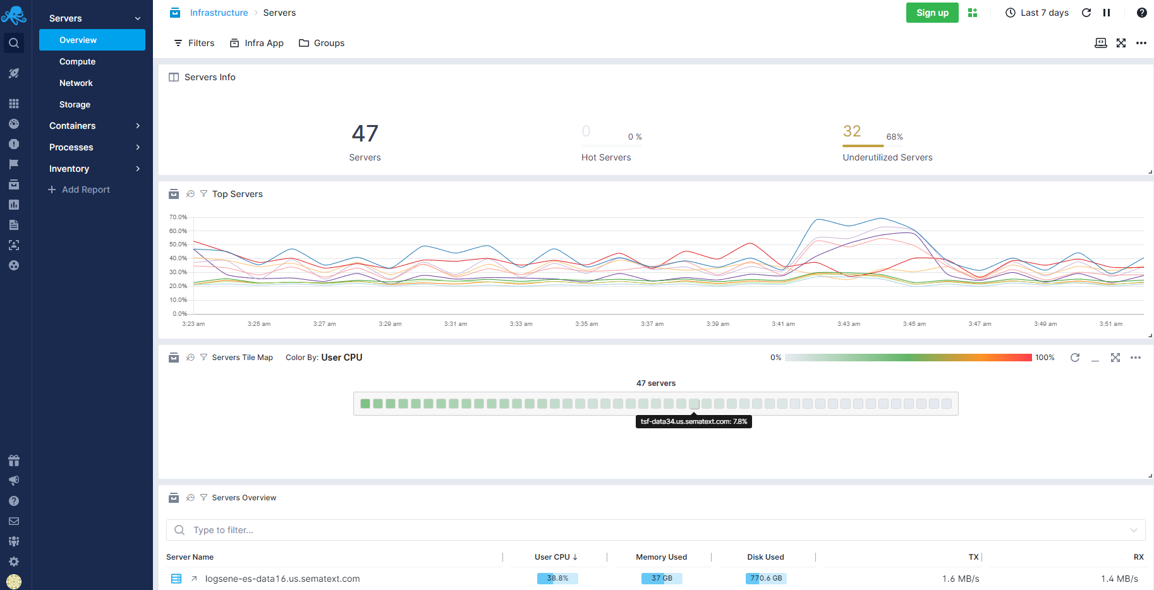1154x590 pixels.
Task: Click the green apps grid icon near Sign up
Action: tap(973, 13)
